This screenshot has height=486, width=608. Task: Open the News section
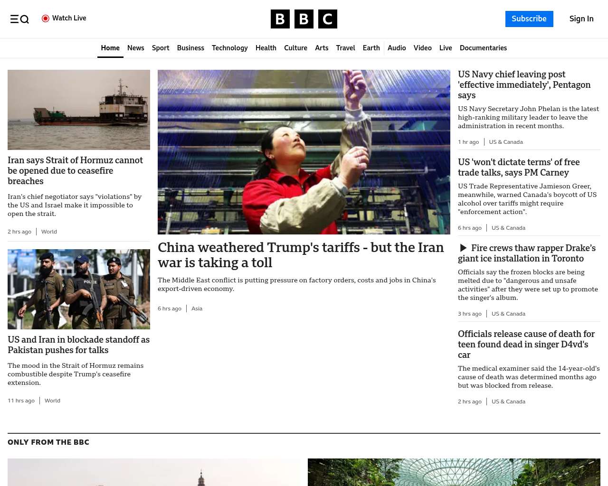136,48
